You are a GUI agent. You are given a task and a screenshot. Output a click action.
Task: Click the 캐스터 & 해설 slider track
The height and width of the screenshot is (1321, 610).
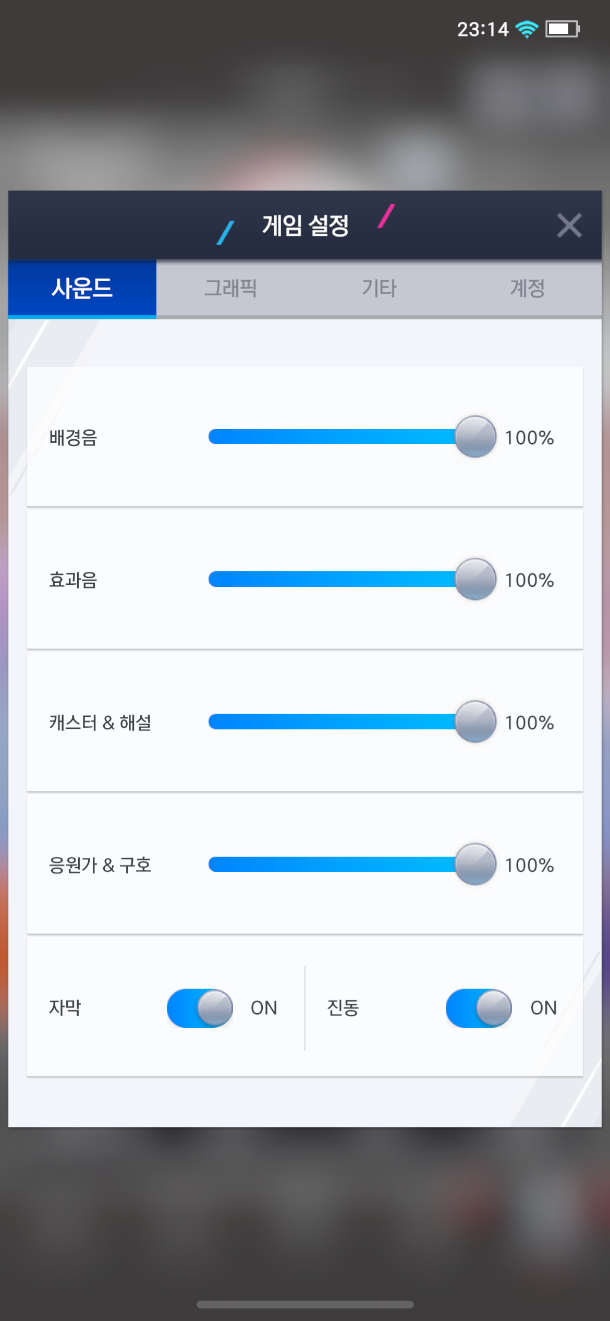coord(332,722)
